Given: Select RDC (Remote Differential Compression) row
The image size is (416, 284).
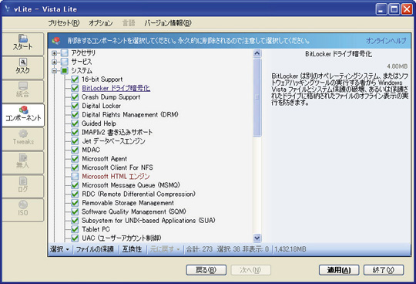Looking at the screenshot, I should pos(139,194).
